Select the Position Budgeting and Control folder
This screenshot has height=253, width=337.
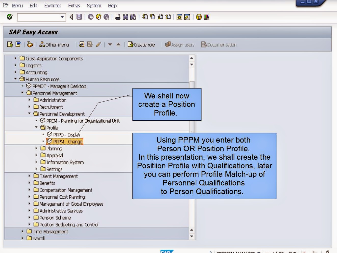pos(66,224)
